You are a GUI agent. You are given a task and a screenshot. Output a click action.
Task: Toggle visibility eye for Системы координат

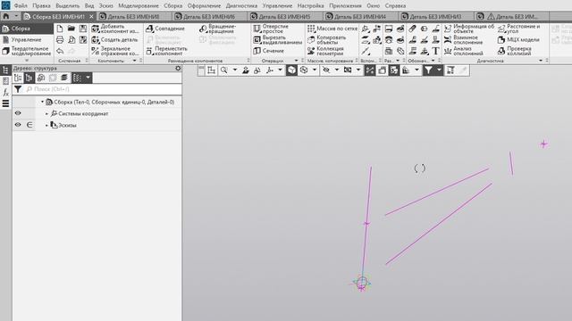tap(18, 113)
